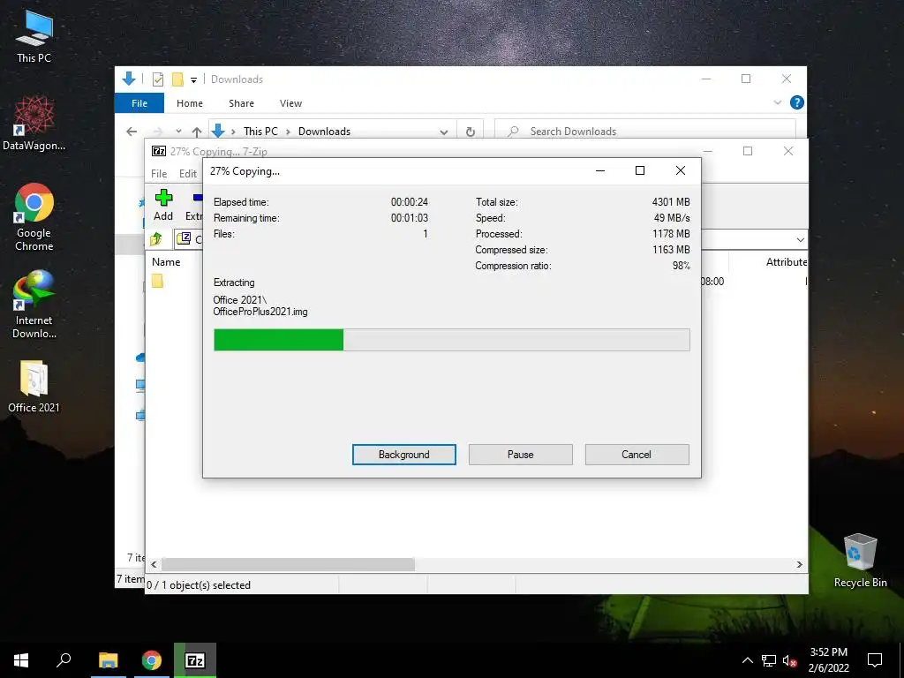
Task: Open 7-Zip Edit menu
Action: point(188,174)
